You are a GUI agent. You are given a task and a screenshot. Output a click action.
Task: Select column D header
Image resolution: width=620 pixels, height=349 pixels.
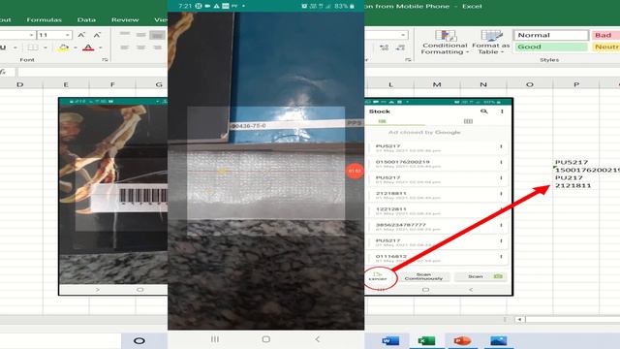click(x=19, y=84)
